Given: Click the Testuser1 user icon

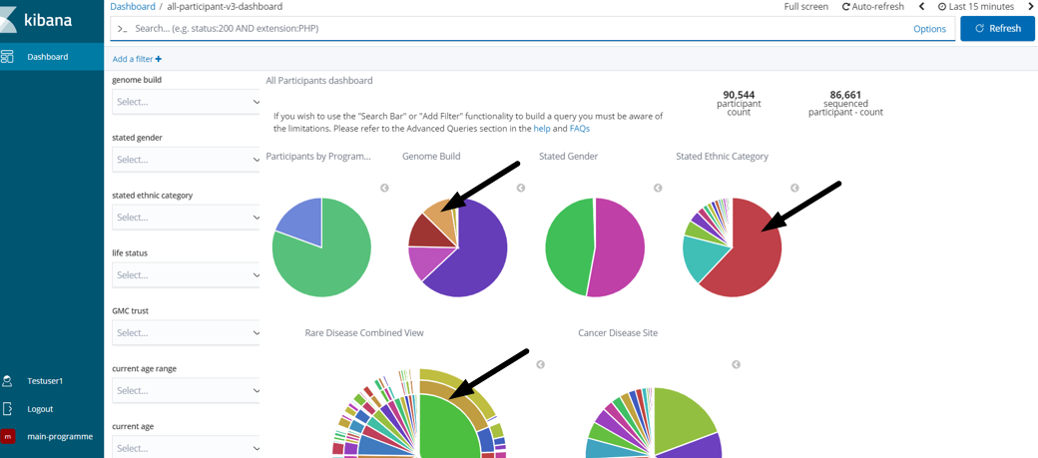Looking at the screenshot, I should pyautogui.click(x=7, y=381).
